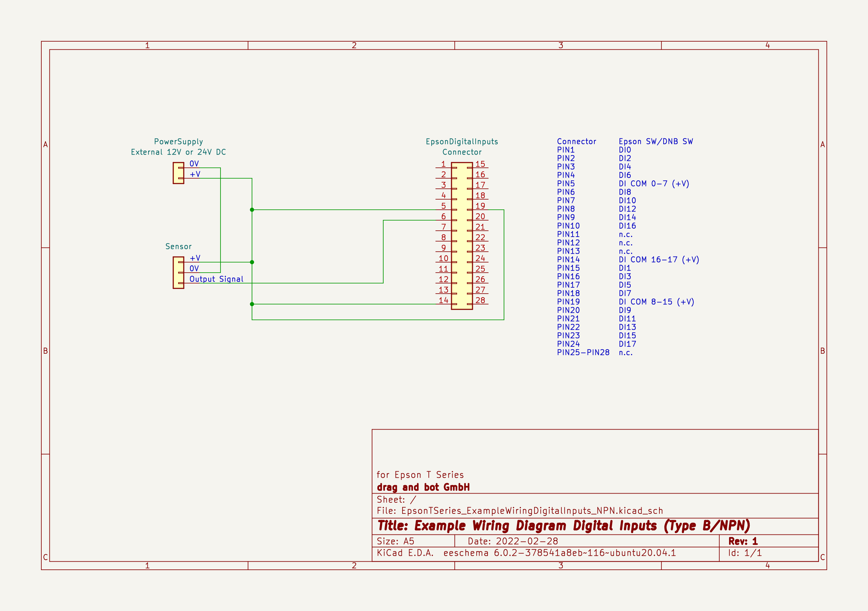This screenshot has height=611, width=868.
Task: Click 'Output Signal' pin label
Action: (216, 279)
